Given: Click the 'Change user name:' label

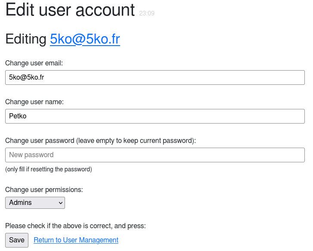Looking at the screenshot, I should [x=34, y=102].
